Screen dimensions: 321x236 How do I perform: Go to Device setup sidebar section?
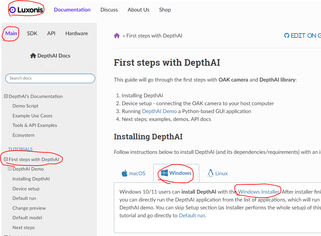point(26,189)
